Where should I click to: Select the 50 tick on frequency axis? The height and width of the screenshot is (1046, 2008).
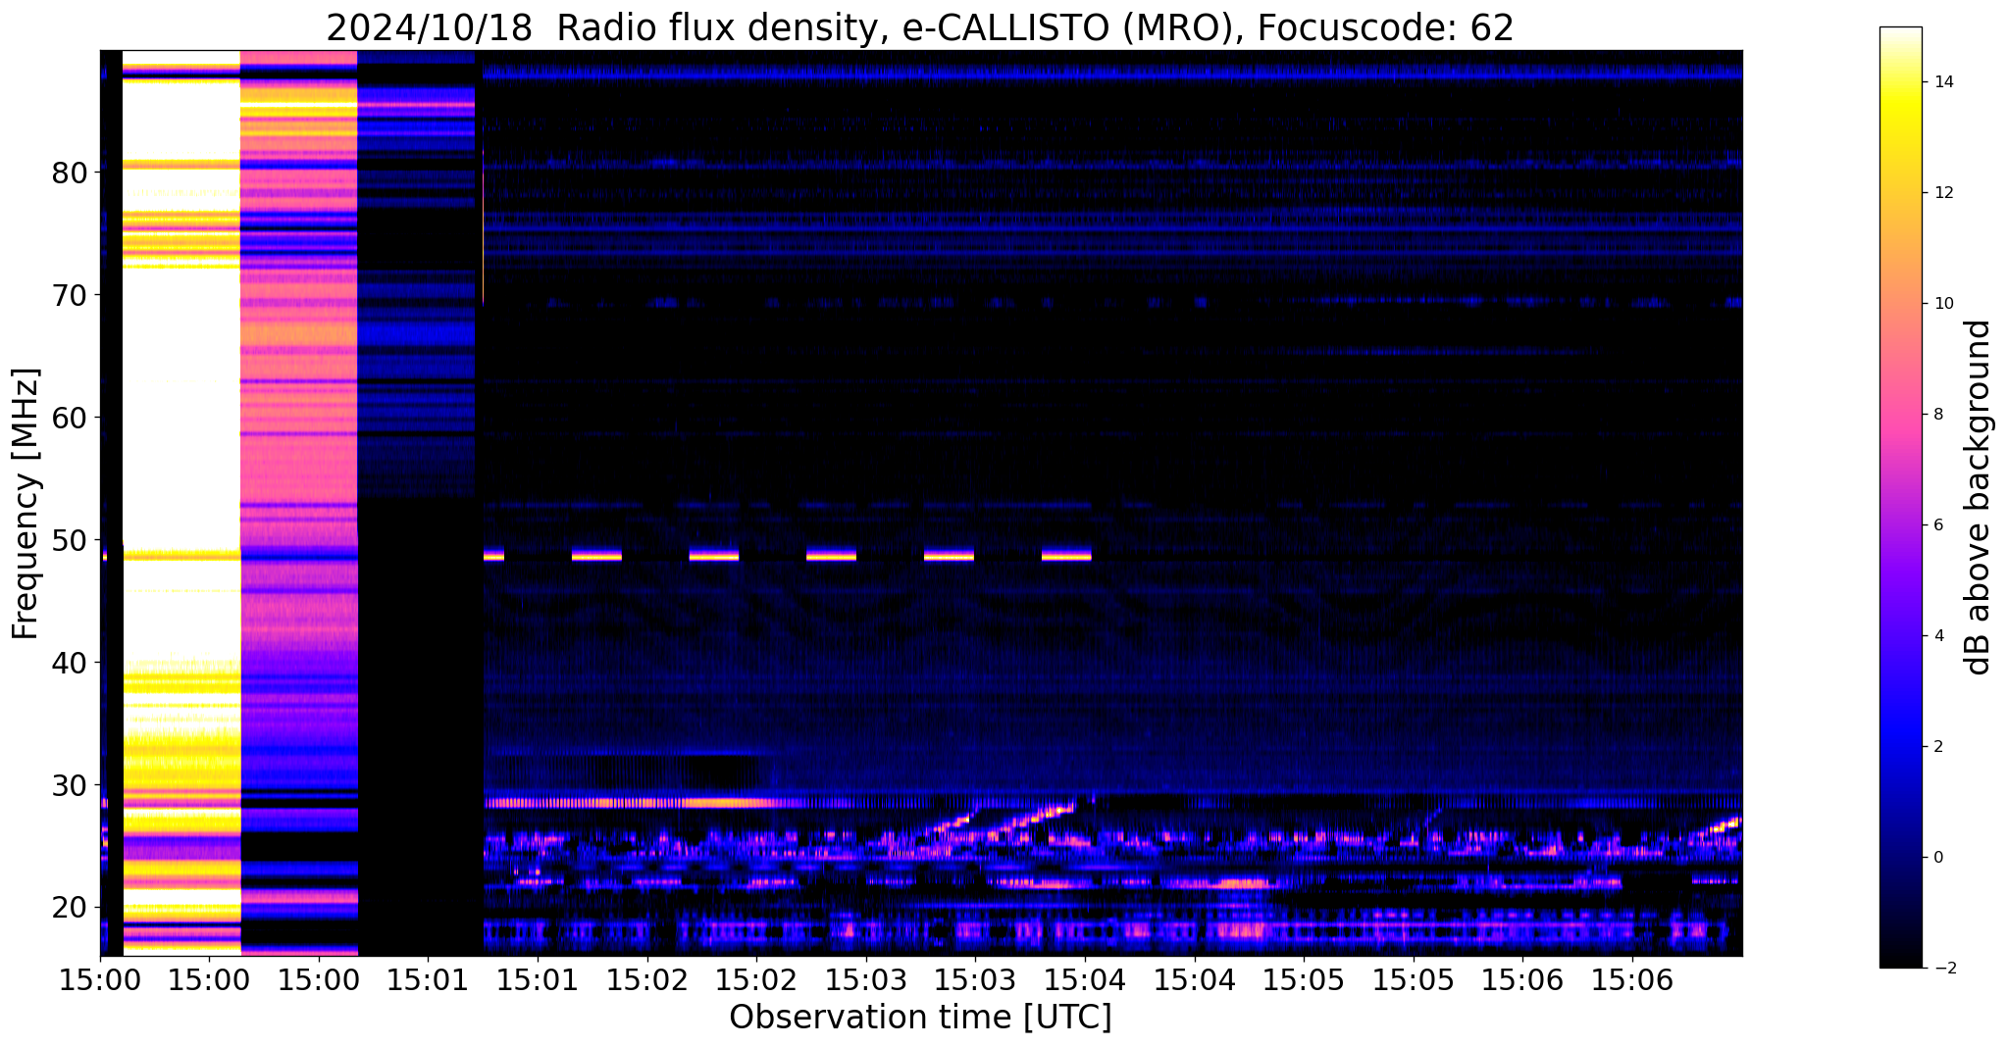[70, 540]
